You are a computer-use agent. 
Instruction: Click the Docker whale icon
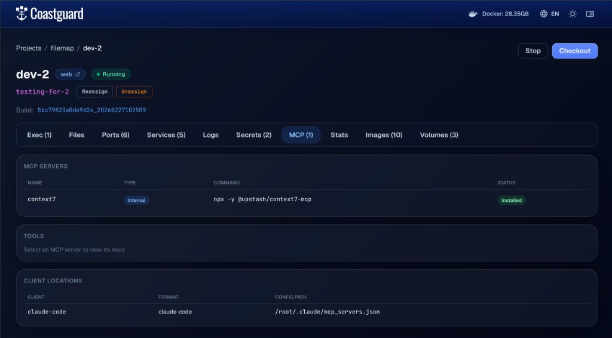coord(473,14)
